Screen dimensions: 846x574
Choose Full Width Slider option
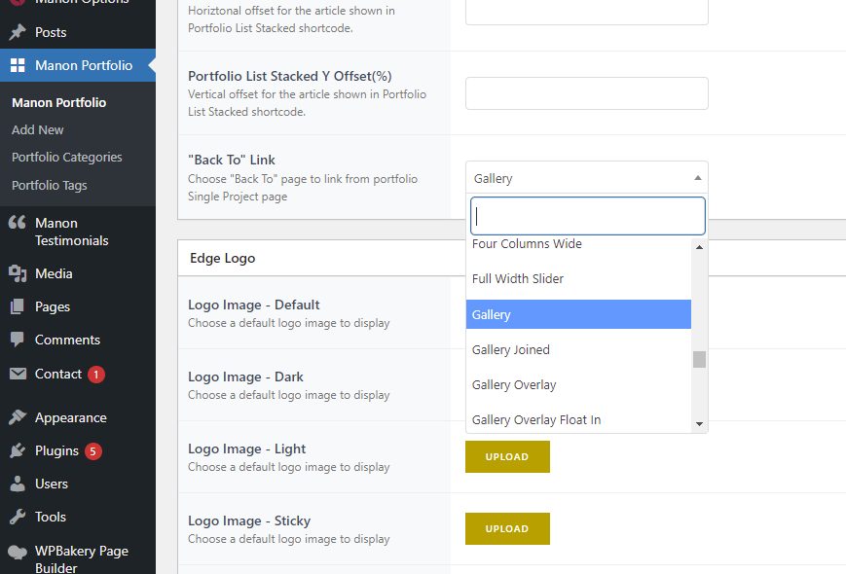[x=518, y=279]
